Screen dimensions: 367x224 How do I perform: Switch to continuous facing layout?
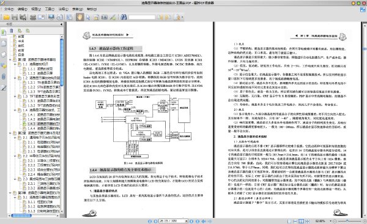(x=308, y=221)
